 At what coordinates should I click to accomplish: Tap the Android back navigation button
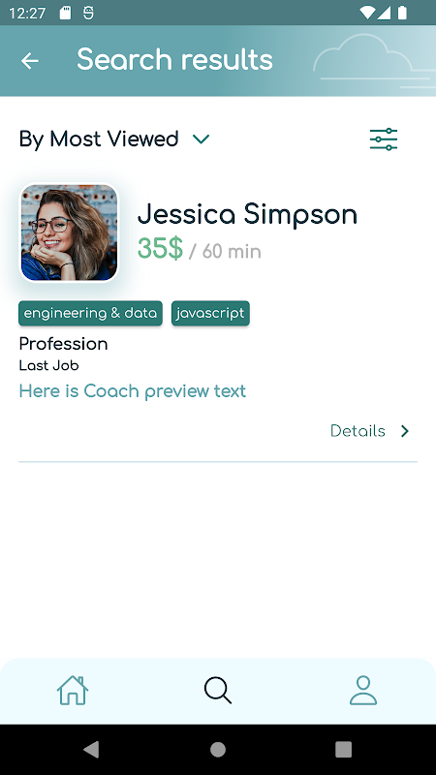91,749
